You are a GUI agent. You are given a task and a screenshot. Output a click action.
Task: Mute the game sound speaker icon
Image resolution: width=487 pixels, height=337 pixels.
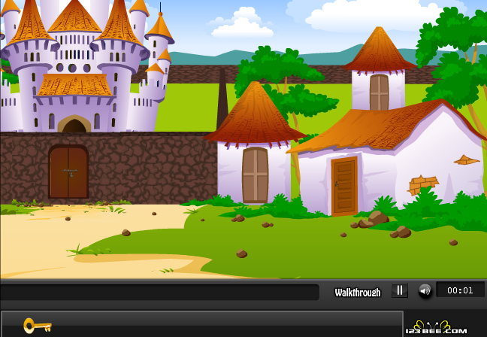425,291
